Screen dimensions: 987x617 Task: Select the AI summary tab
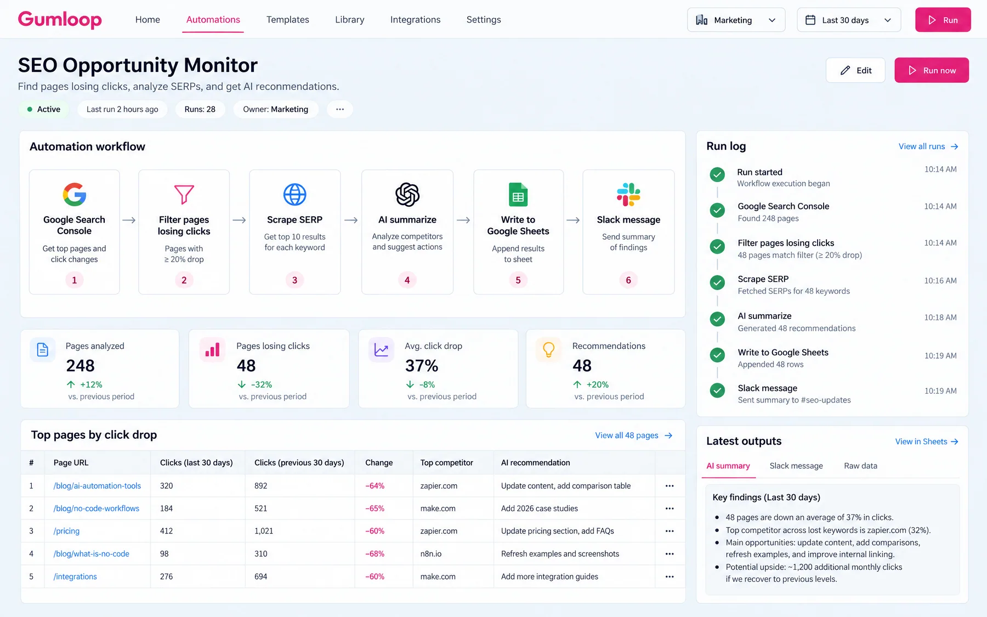coord(728,466)
